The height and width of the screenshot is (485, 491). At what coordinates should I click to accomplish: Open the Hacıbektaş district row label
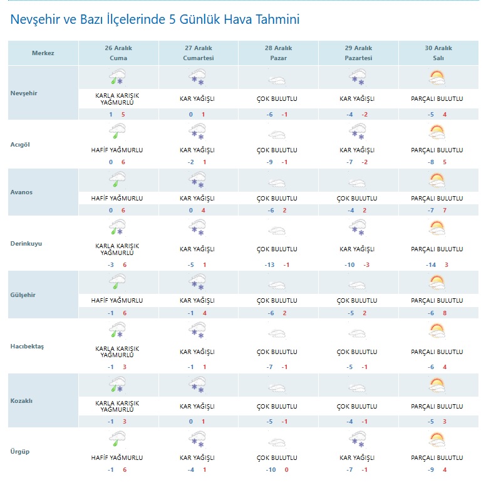28,347
